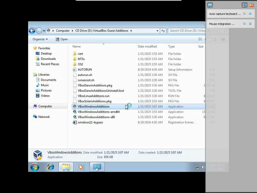Select the NT3x folder icon
The width and height of the screenshot is (257, 193).
point(75,59)
